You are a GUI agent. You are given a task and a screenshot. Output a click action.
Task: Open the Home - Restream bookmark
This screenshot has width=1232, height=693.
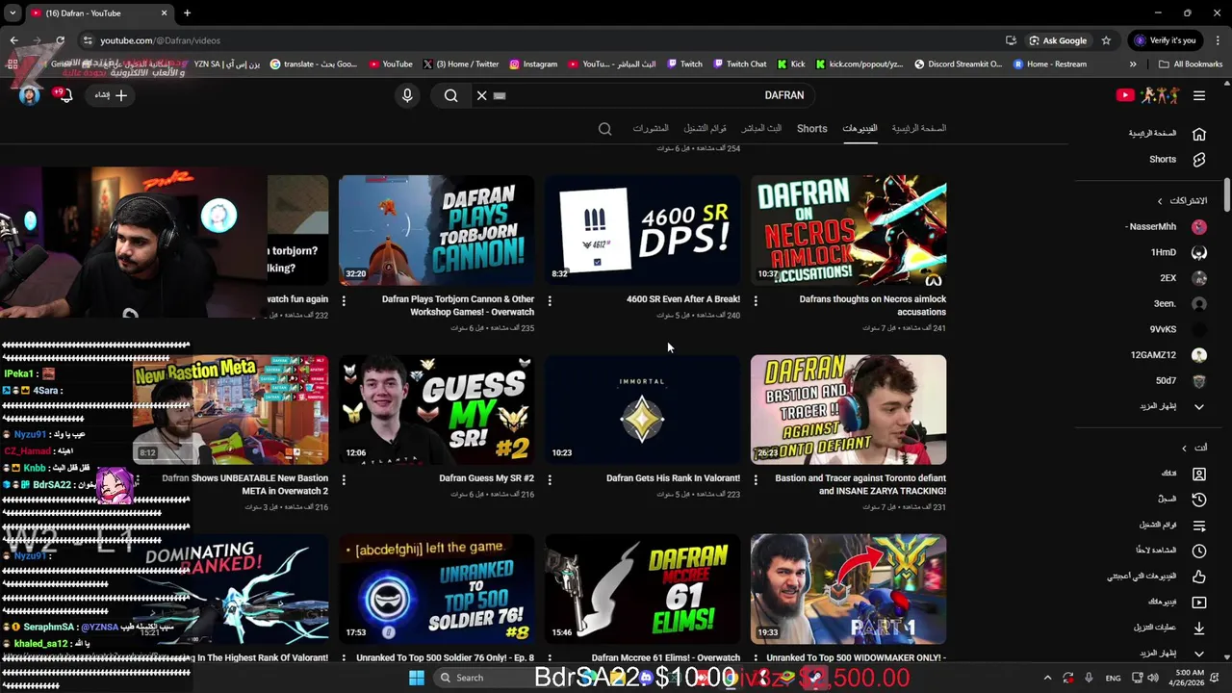click(x=1049, y=64)
